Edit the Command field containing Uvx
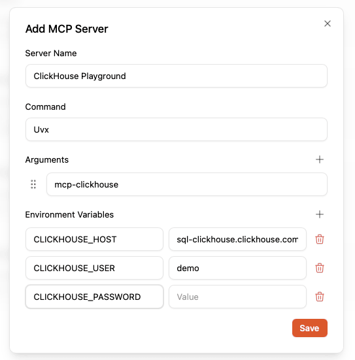Viewport: 355px width, 360px height. 177,129
